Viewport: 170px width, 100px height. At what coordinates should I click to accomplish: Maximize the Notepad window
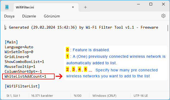tap(151, 4)
